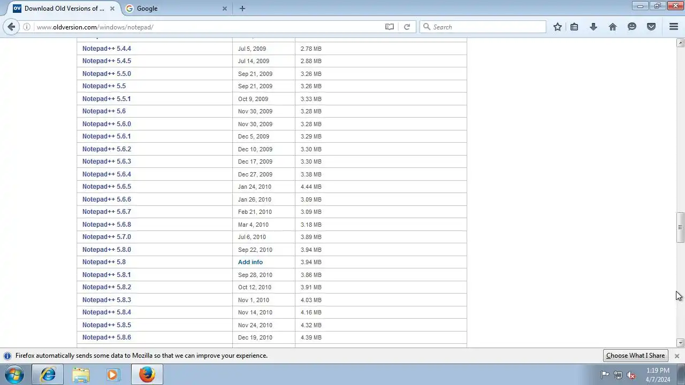Open site identity info icon
Screen dimensions: 685x385
(x=26, y=27)
